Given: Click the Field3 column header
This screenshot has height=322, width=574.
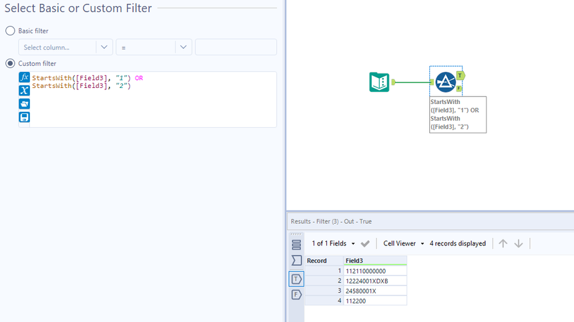Looking at the screenshot, I should click(375, 261).
